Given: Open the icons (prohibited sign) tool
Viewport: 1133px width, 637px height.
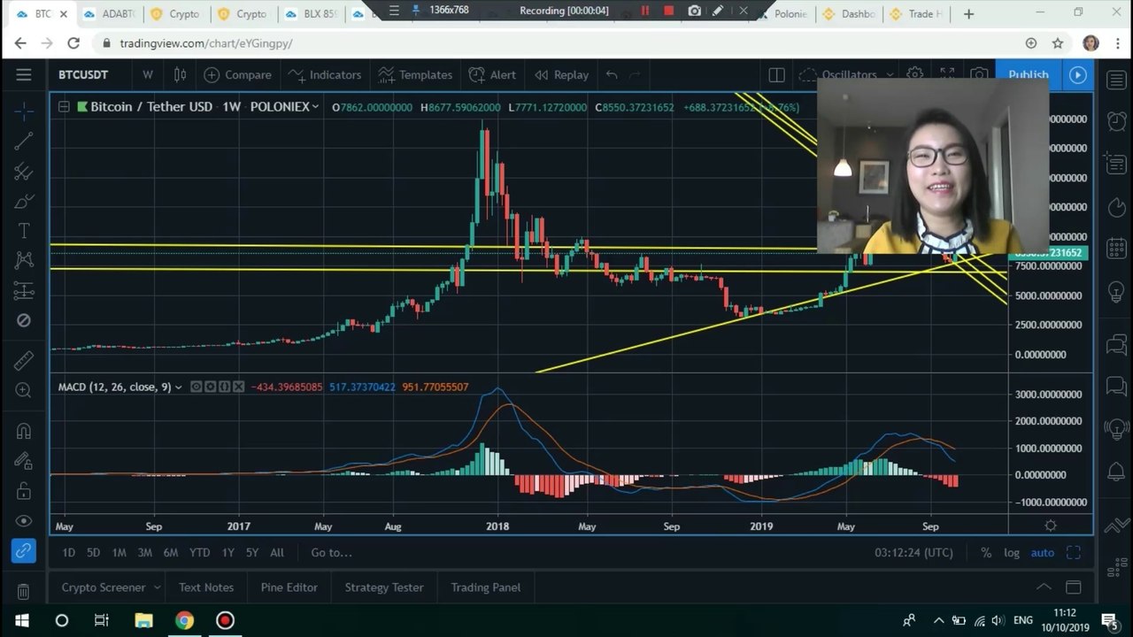Looking at the screenshot, I should [x=24, y=320].
